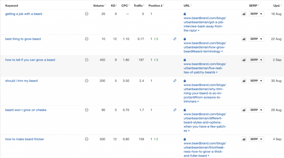Expand URL arrow for 'five-realities-of-patchy-beards'

[x=217, y=73]
